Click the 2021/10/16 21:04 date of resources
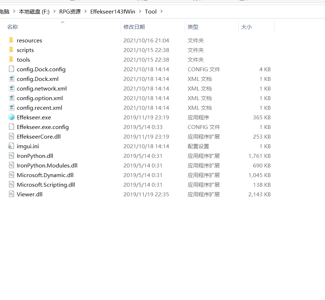The height and width of the screenshot is (300, 325). point(146,40)
